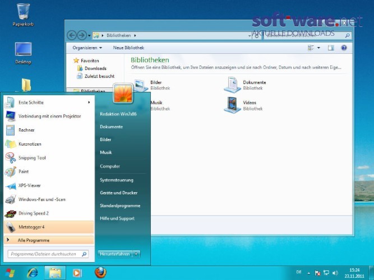Select the yellow folder icon on desktop
This screenshot has width=374, height=280.
tap(26, 85)
